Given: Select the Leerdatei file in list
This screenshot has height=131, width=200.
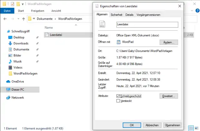Looking at the screenshot, I should pyautogui.click(x=56, y=35).
